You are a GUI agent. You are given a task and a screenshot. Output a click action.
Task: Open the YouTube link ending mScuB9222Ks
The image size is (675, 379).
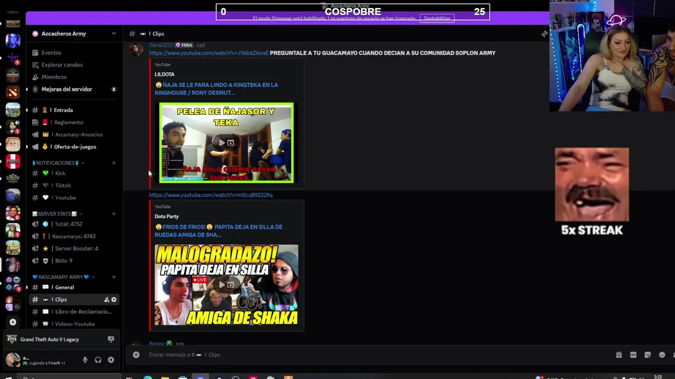click(210, 195)
